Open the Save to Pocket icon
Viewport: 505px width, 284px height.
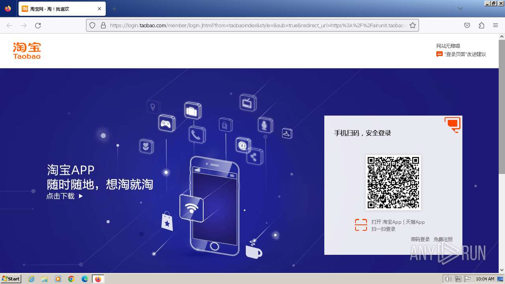pos(467,25)
